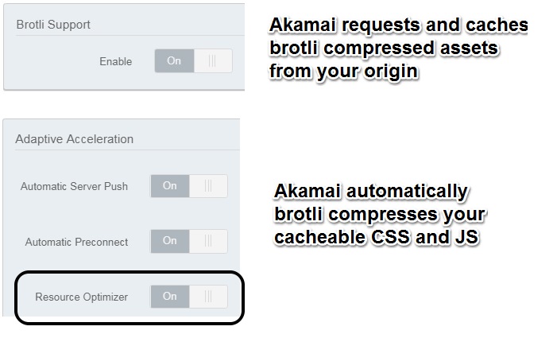The height and width of the screenshot is (338, 557).
Task: Click the grip handle on the Brotli Enable switch
Action: 213,61
